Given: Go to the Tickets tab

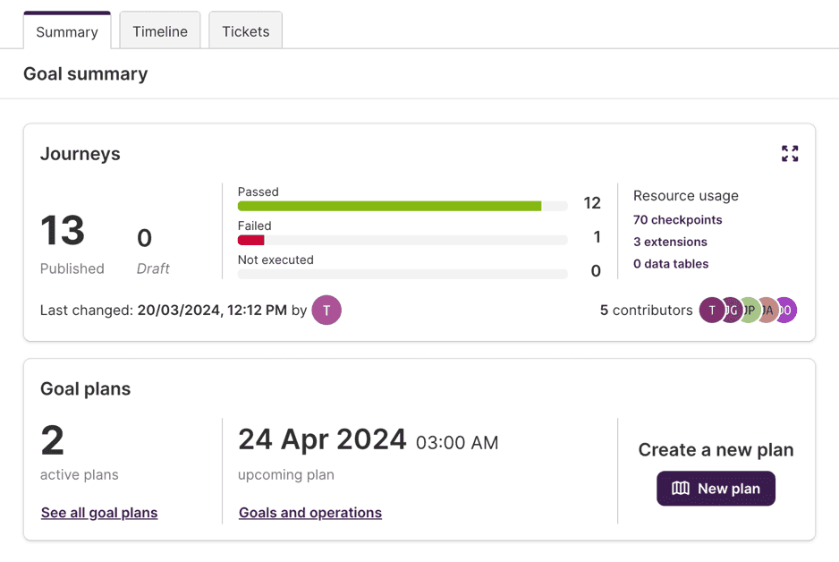Looking at the screenshot, I should 246,31.
